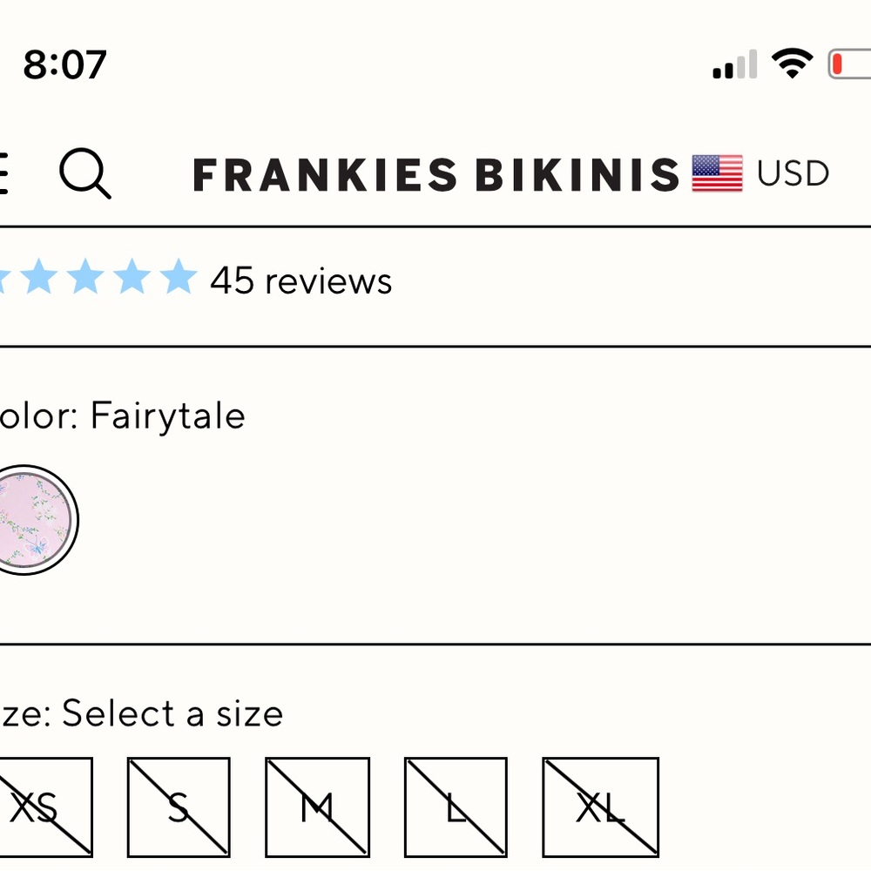
Task: Open the search magnifying glass
Action: click(x=85, y=172)
